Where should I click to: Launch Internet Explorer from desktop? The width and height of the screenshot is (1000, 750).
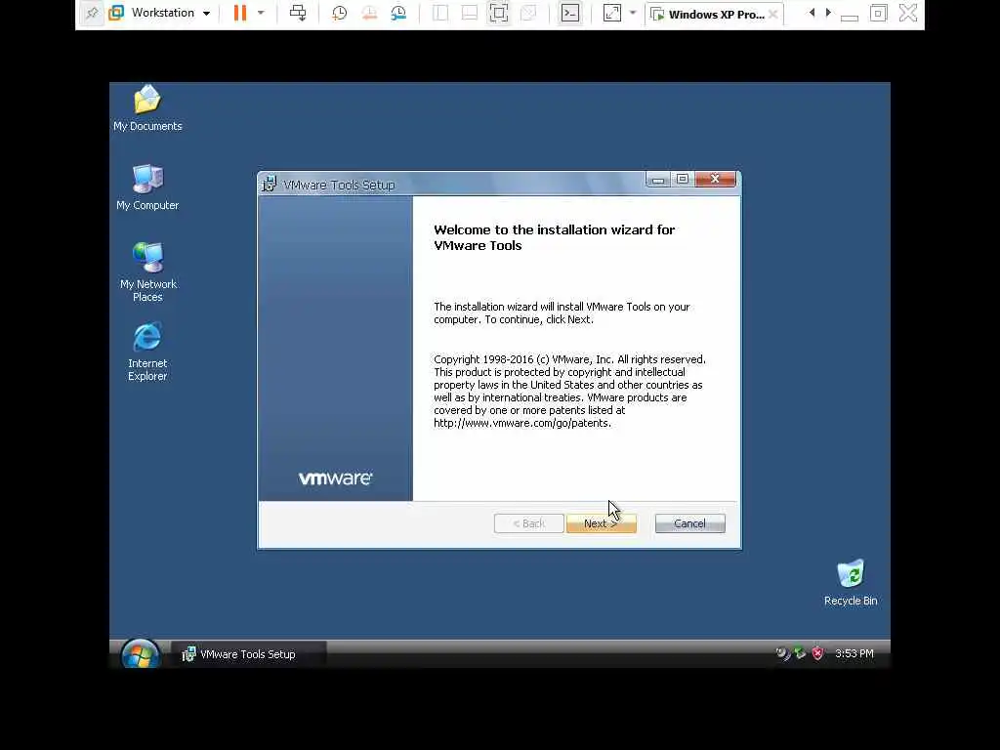(x=147, y=352)
